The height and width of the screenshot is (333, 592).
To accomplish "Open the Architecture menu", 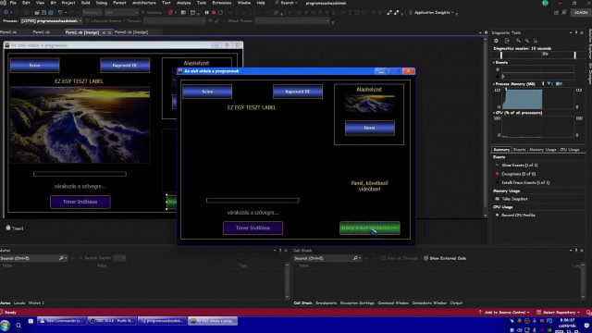I will [144, 3].
